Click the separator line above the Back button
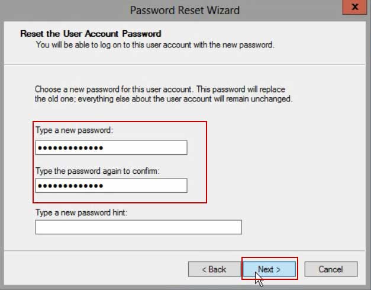The width and height of the screenshot is (371, 290). (185, 251)
